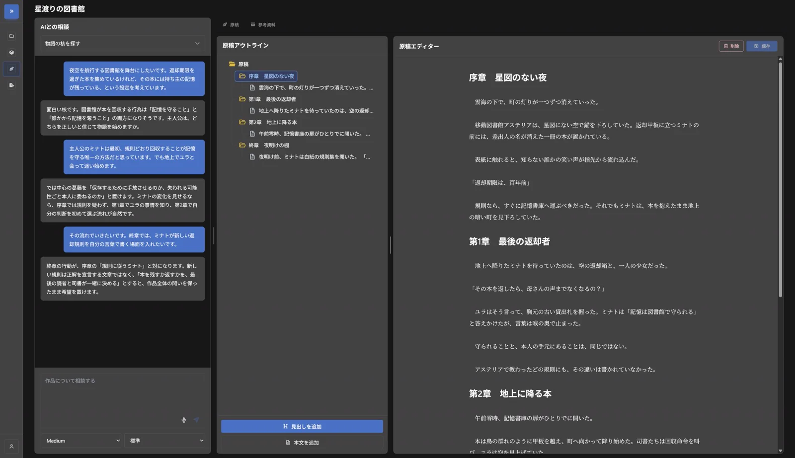Click the 本文を追加 button
The image size is (795, 458).
(302, 443)
